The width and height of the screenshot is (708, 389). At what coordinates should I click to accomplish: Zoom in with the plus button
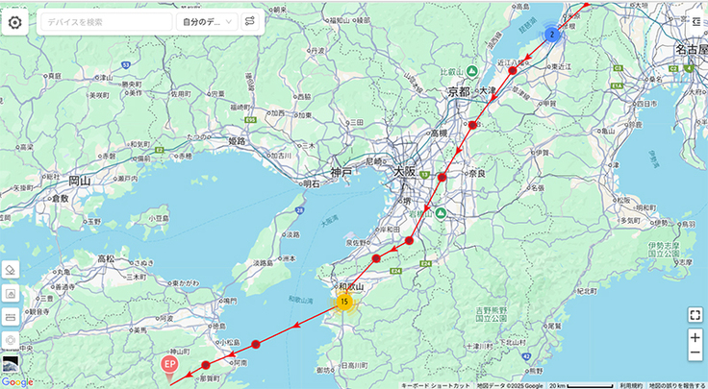pyautogui.click(x=695, y=337)
